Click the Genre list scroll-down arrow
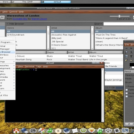 (48, 49)
